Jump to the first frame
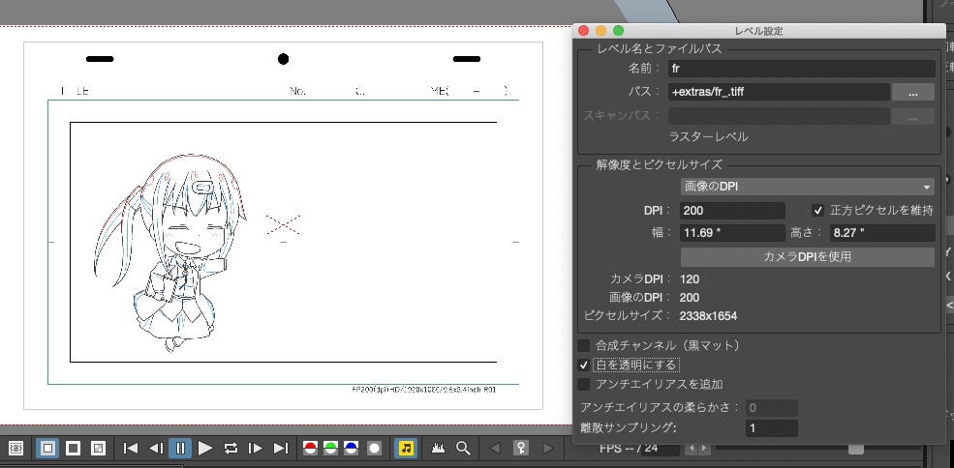Screen dimensions: 954x468 tap(130, 449)
